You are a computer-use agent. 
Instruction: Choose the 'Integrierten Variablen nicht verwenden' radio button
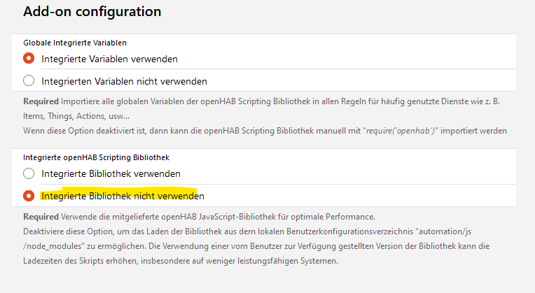coord(29,80)
